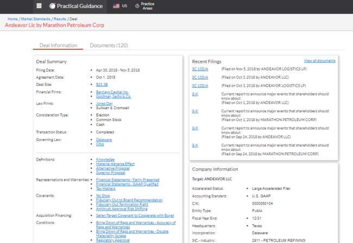Select the CIK value 0000050104
The image size is (353, 243).
262,203
